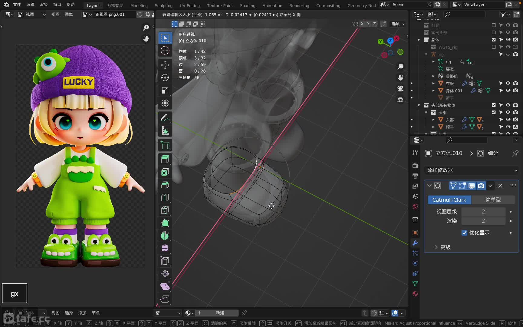523x327 pixels.
Task: Select the Loop Cut tool
Action: (165, 197)
